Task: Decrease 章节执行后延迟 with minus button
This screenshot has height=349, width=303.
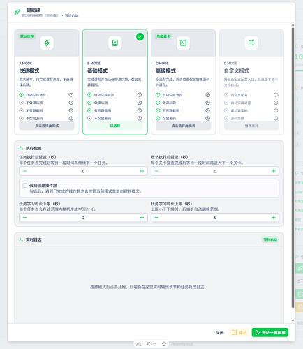Action: pos(156,171)
